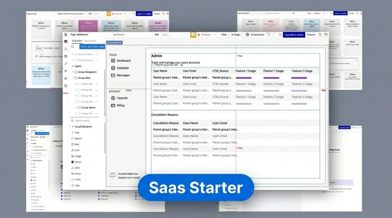Click the Cancellation Reasons heading
This screenshot has height=218, width=392.
pyautogui.click(x=165, y=115)
